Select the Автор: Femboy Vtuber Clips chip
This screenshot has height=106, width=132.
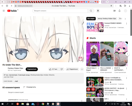click(x=107, y=19)
